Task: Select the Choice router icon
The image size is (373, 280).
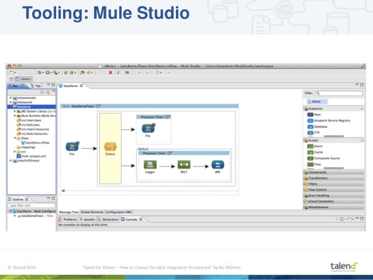Action: [110, 147]
